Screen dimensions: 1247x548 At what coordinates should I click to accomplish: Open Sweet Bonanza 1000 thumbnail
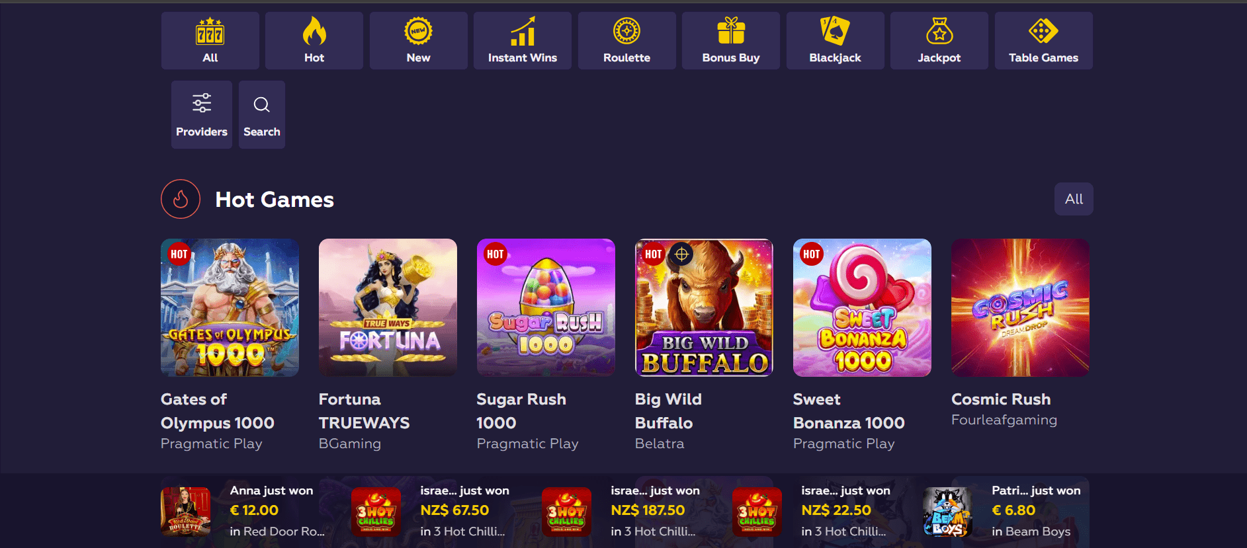[x=862, y=307]
